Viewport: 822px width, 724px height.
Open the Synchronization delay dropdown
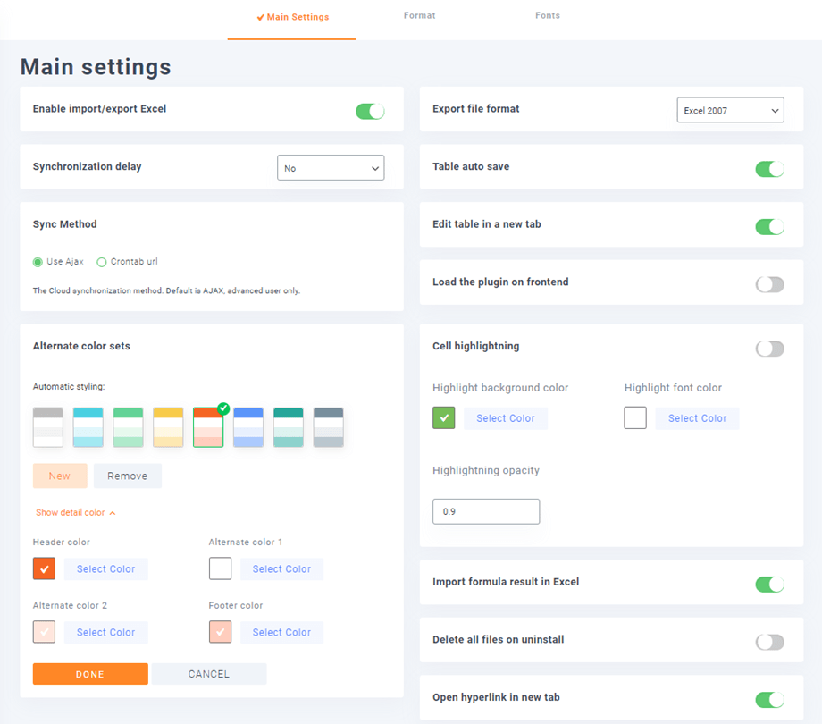[x=331, y=168]
